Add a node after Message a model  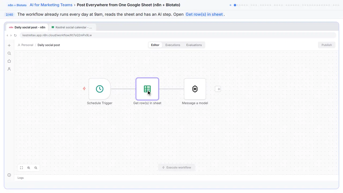click(218, 89)
